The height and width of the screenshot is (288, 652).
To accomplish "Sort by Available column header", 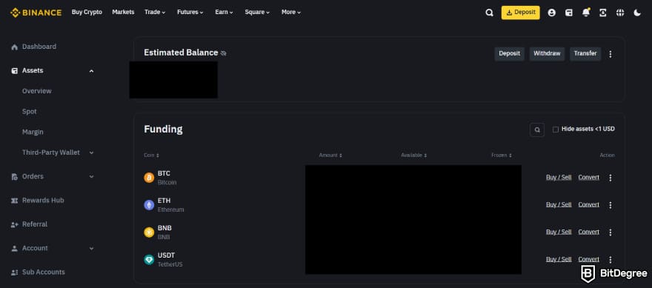I will pyautogui.click(x=413, y=155).
